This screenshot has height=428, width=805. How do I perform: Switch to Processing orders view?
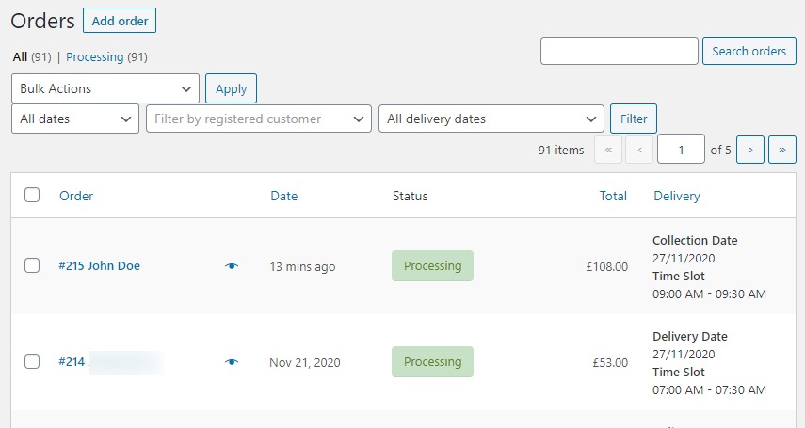(94, 57)
